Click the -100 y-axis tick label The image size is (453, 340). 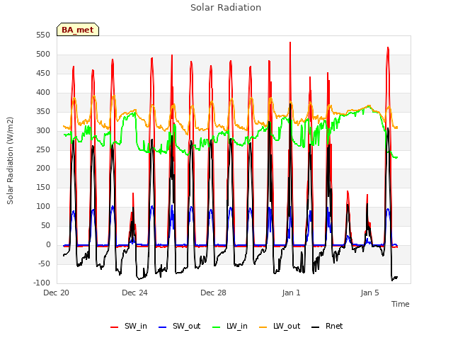(x=42, y=283)
